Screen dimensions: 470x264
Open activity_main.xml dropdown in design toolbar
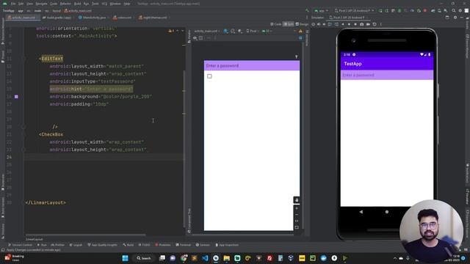(x=206, y=31)
